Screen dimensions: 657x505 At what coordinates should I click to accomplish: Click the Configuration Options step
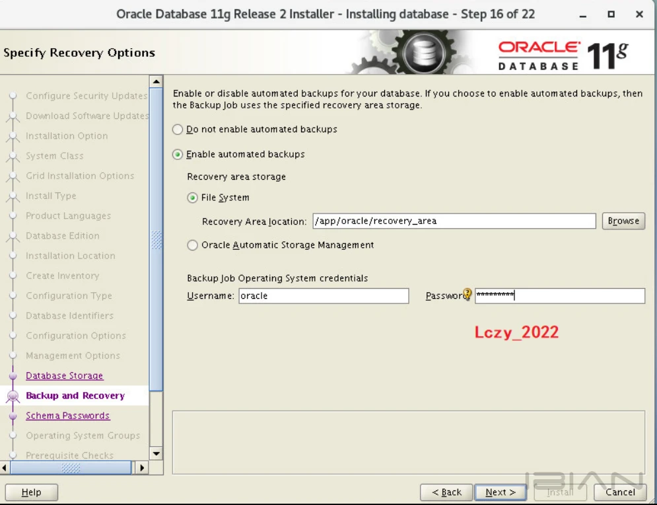click(x=76, y=336)
